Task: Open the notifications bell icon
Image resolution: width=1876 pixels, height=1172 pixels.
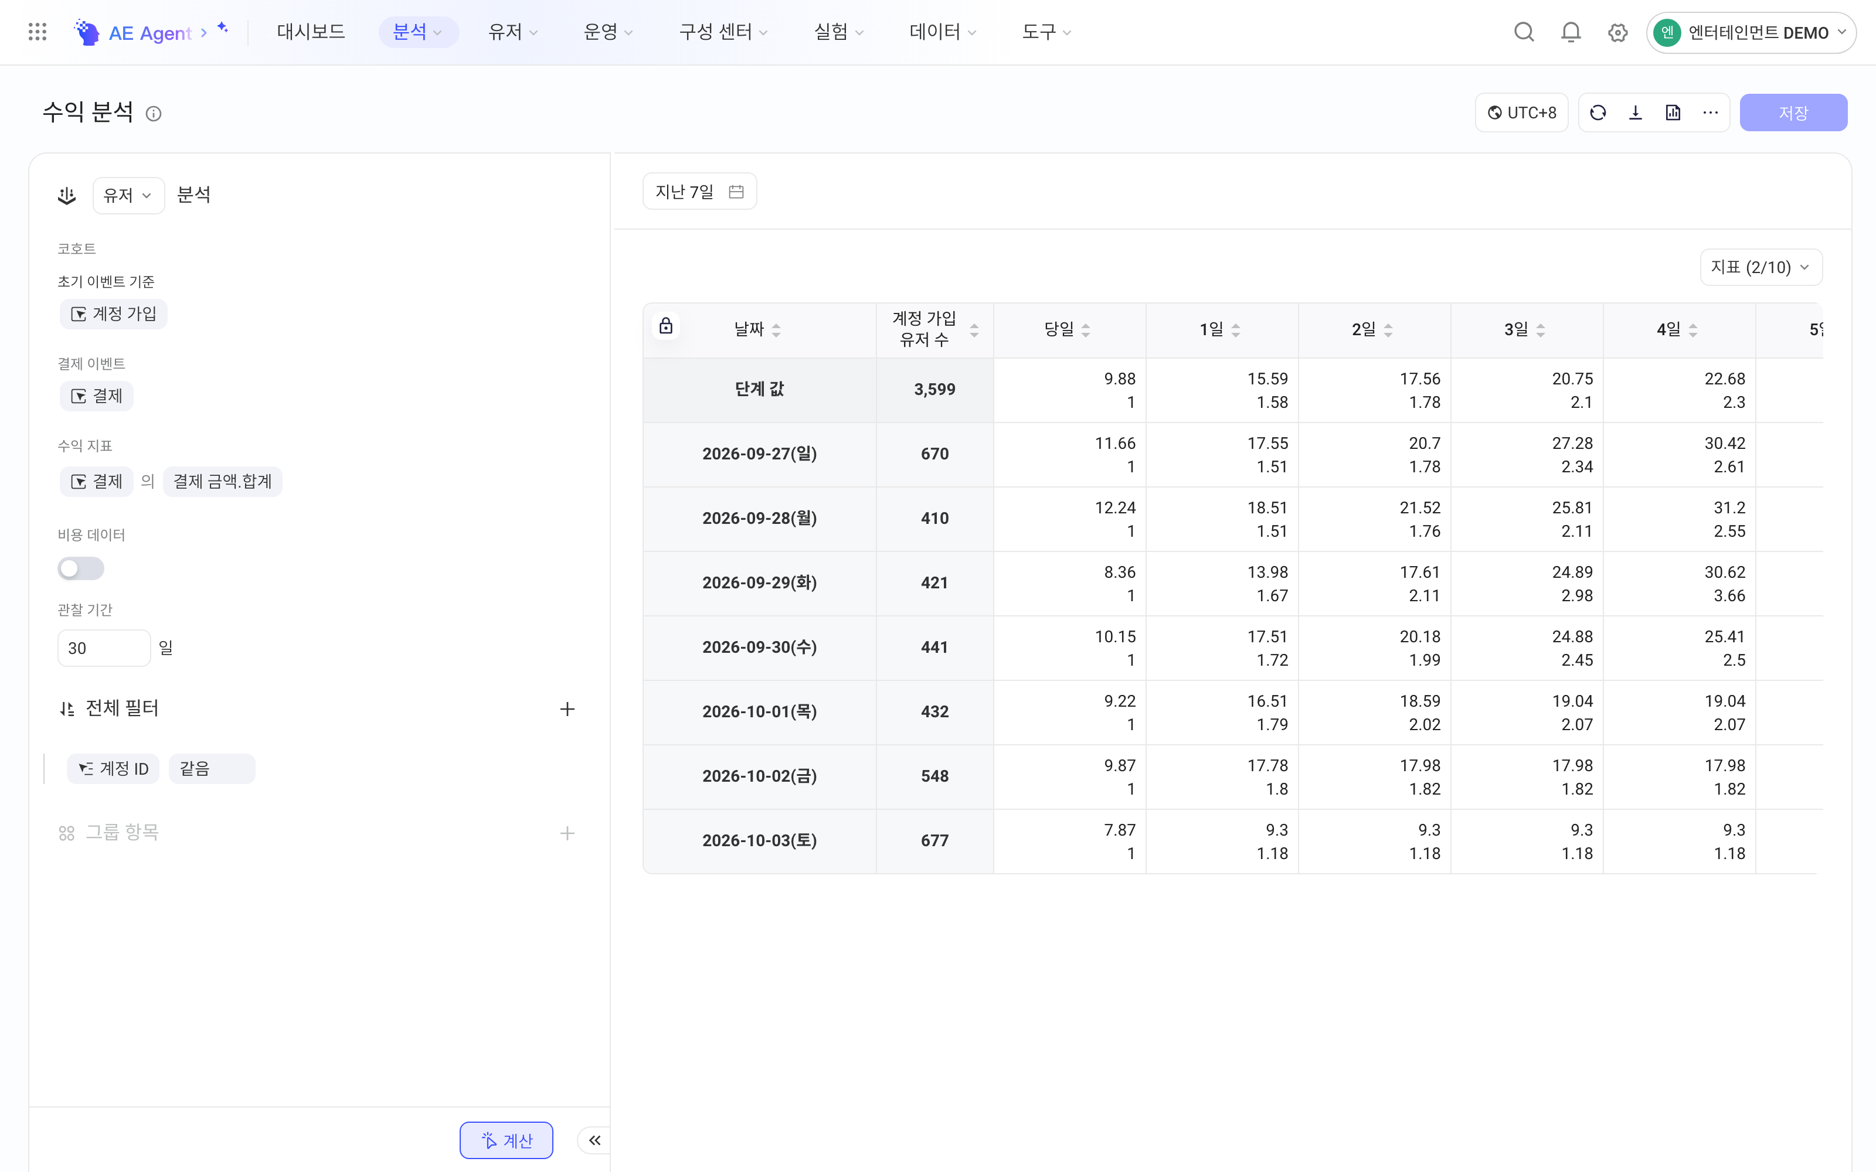Action: [x=1571, y=32]
